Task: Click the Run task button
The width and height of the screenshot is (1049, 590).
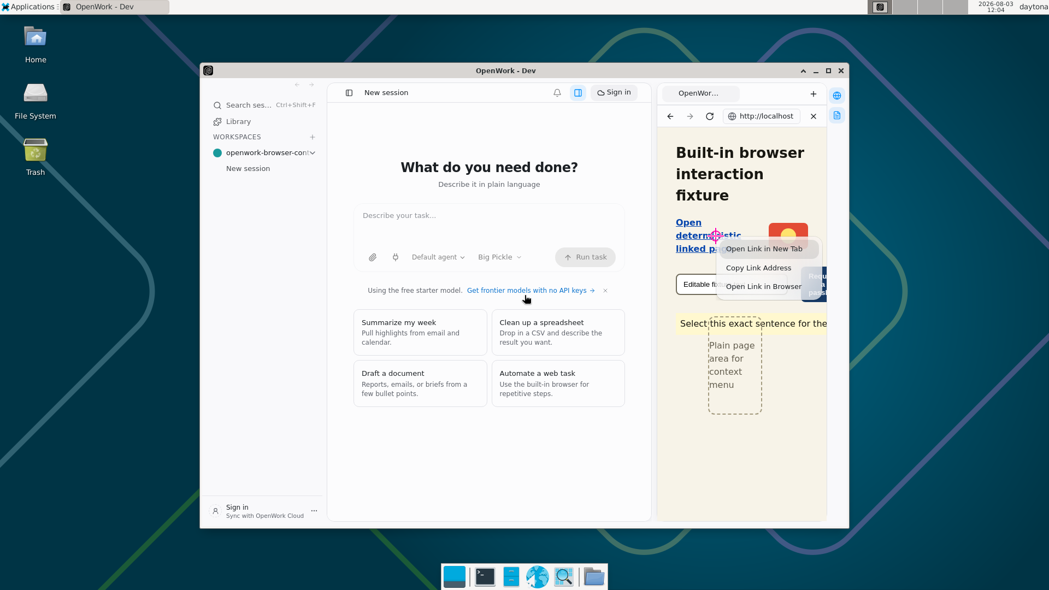Action: [585, 257]
